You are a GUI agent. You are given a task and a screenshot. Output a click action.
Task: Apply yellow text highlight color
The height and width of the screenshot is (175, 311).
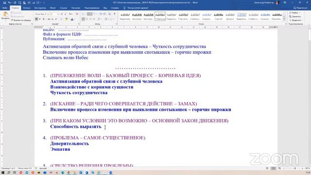(67, 19)
